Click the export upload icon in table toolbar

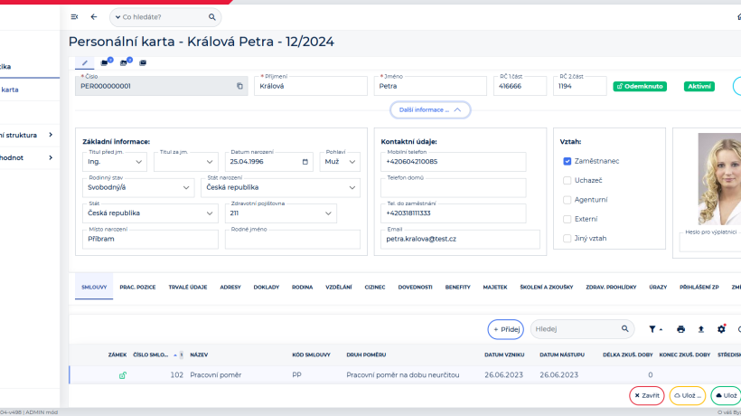click(x=700, y=329)
